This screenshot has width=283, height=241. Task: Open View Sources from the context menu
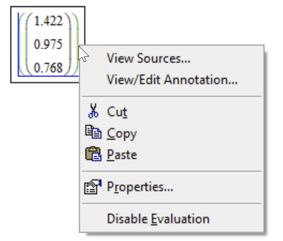(x=148, y=58)
